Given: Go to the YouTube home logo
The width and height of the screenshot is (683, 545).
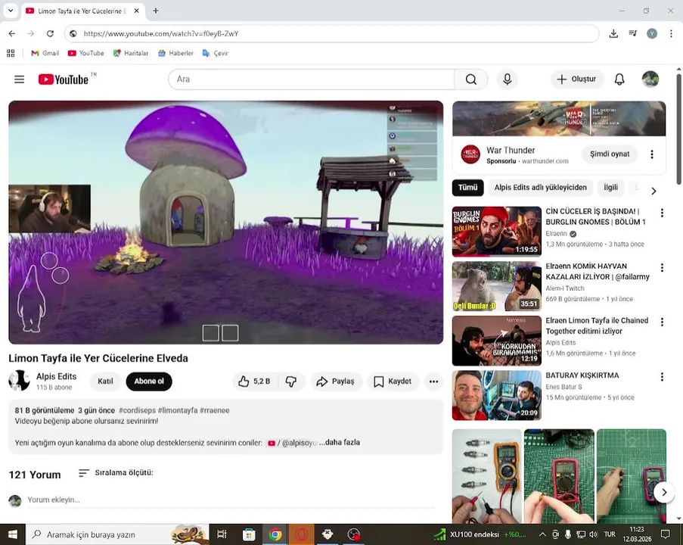Looking at the screenshot, I should (x=64, y=79).
